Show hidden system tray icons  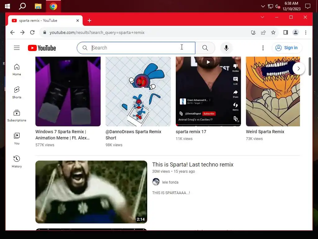click(x=263, y=6)
